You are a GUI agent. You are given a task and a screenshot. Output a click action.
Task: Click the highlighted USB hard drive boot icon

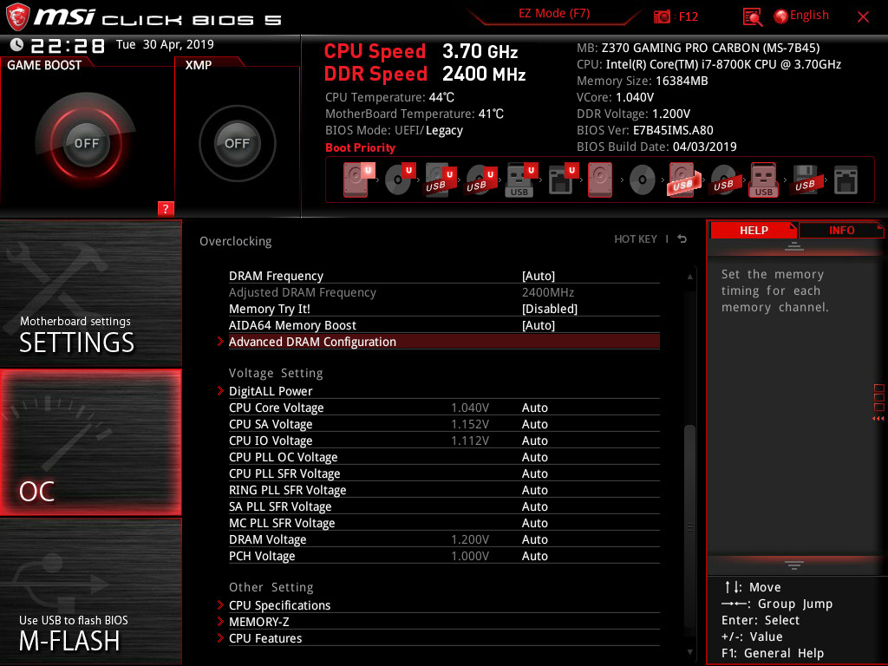pyautogui.click(x=682, y=180)
